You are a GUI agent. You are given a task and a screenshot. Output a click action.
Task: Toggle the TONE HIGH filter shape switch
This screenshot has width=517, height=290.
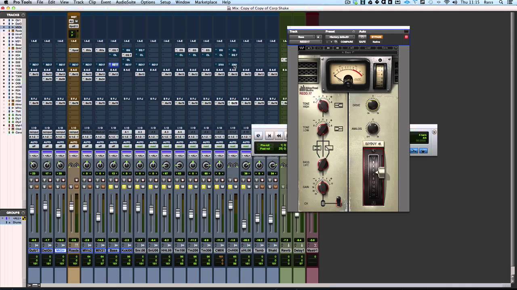click(338, 106)
